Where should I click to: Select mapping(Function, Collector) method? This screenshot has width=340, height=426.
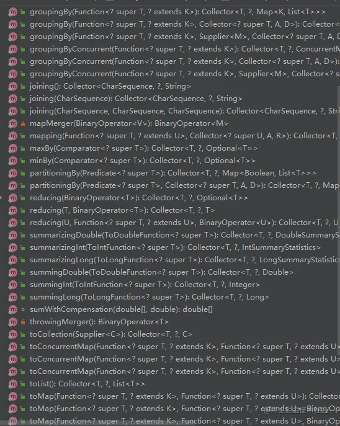point(184,136)
